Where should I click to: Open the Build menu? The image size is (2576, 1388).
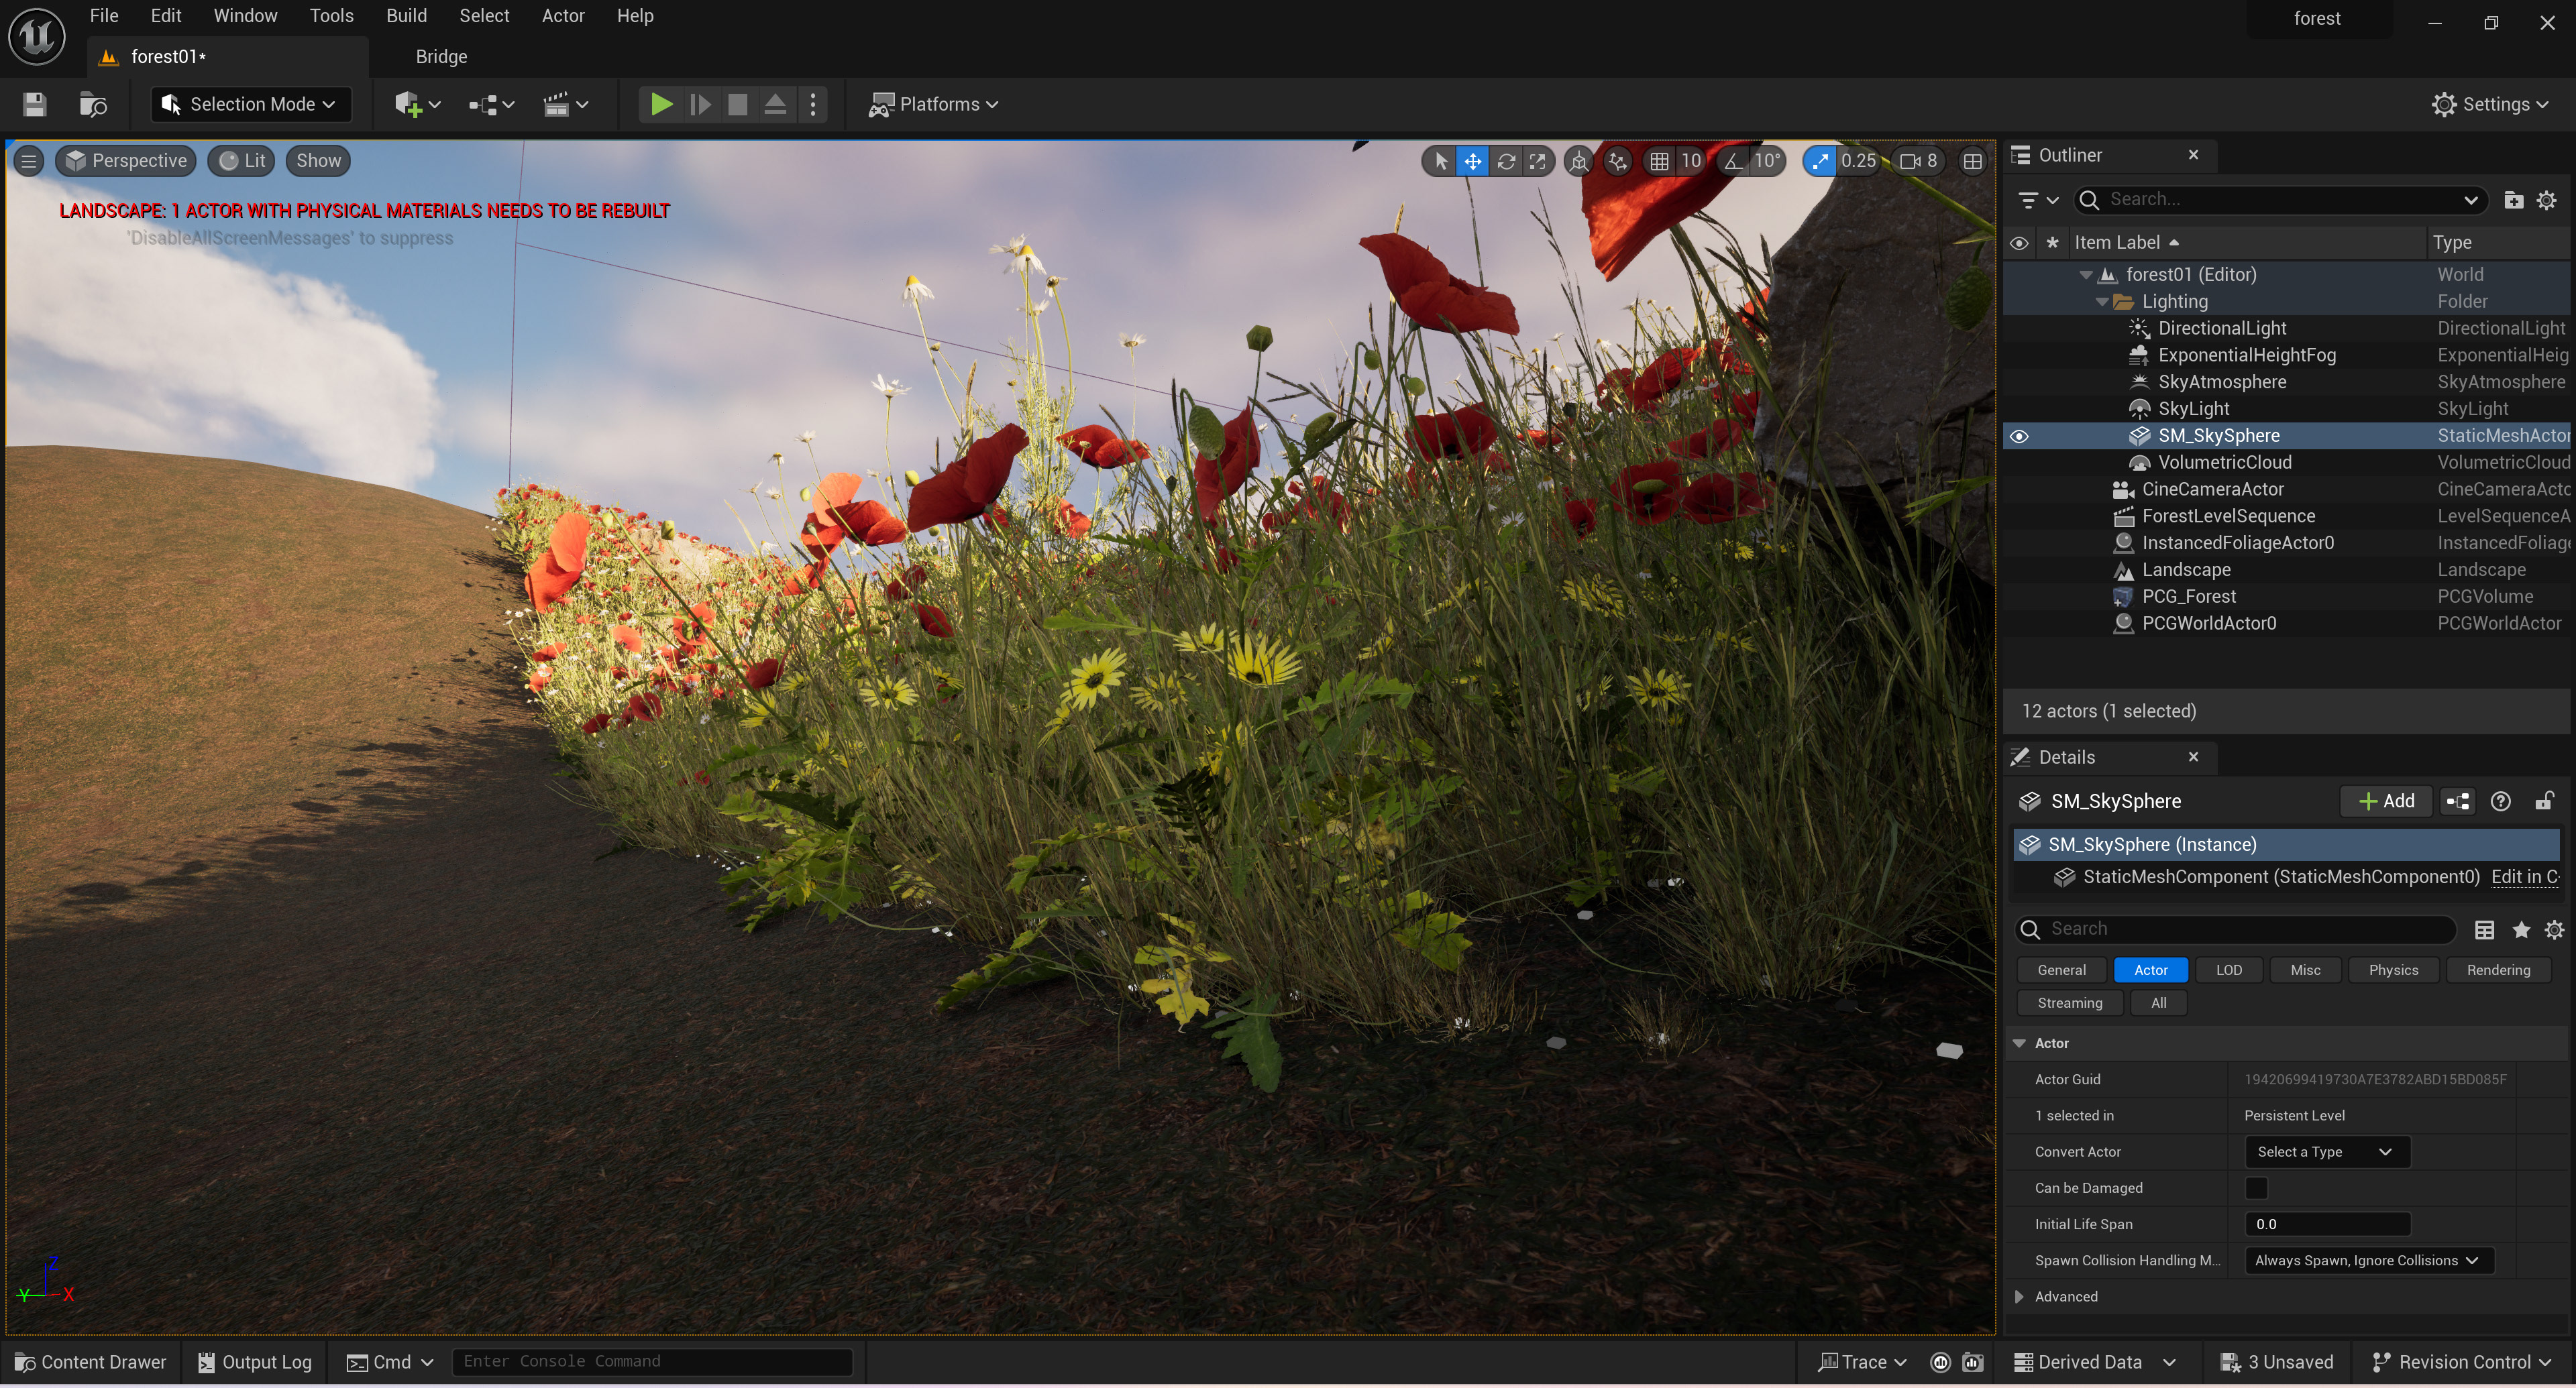tap(406, 16)
